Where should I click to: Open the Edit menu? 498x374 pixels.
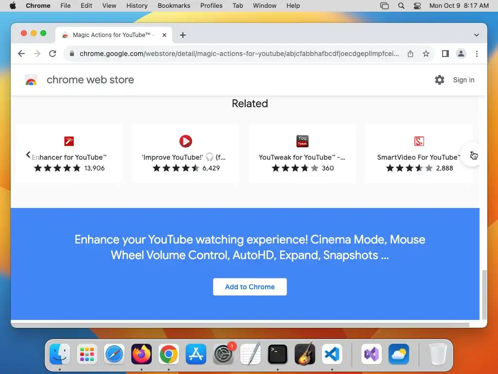[x=87, y=6]
